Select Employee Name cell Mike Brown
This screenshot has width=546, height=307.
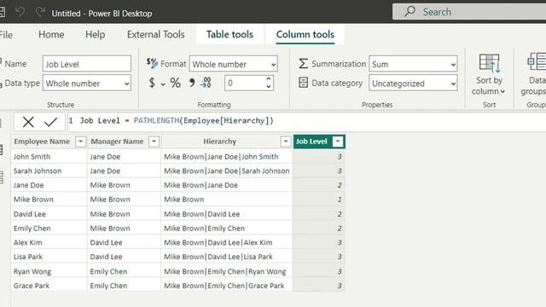click(49, 200)
